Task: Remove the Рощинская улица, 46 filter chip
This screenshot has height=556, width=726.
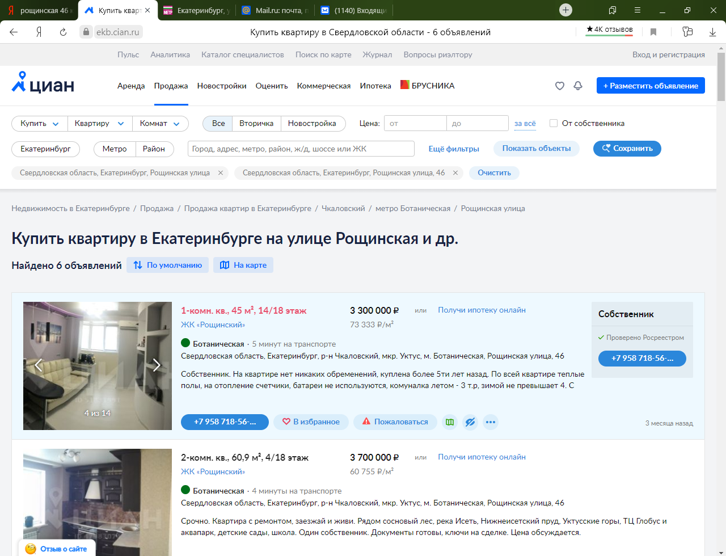Action: pyautogui.click(x=455, y=173)
